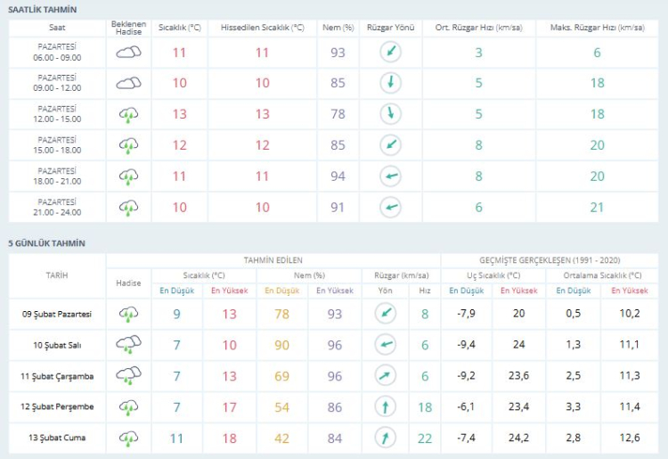Select the rain icon for 13 Şubat Cuma

[129, 438]
